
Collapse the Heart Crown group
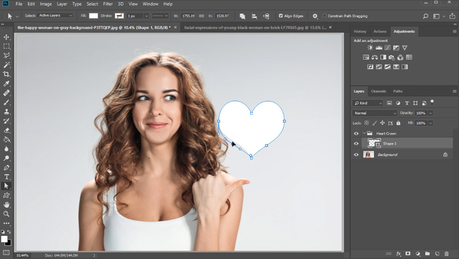pos(364,133)
